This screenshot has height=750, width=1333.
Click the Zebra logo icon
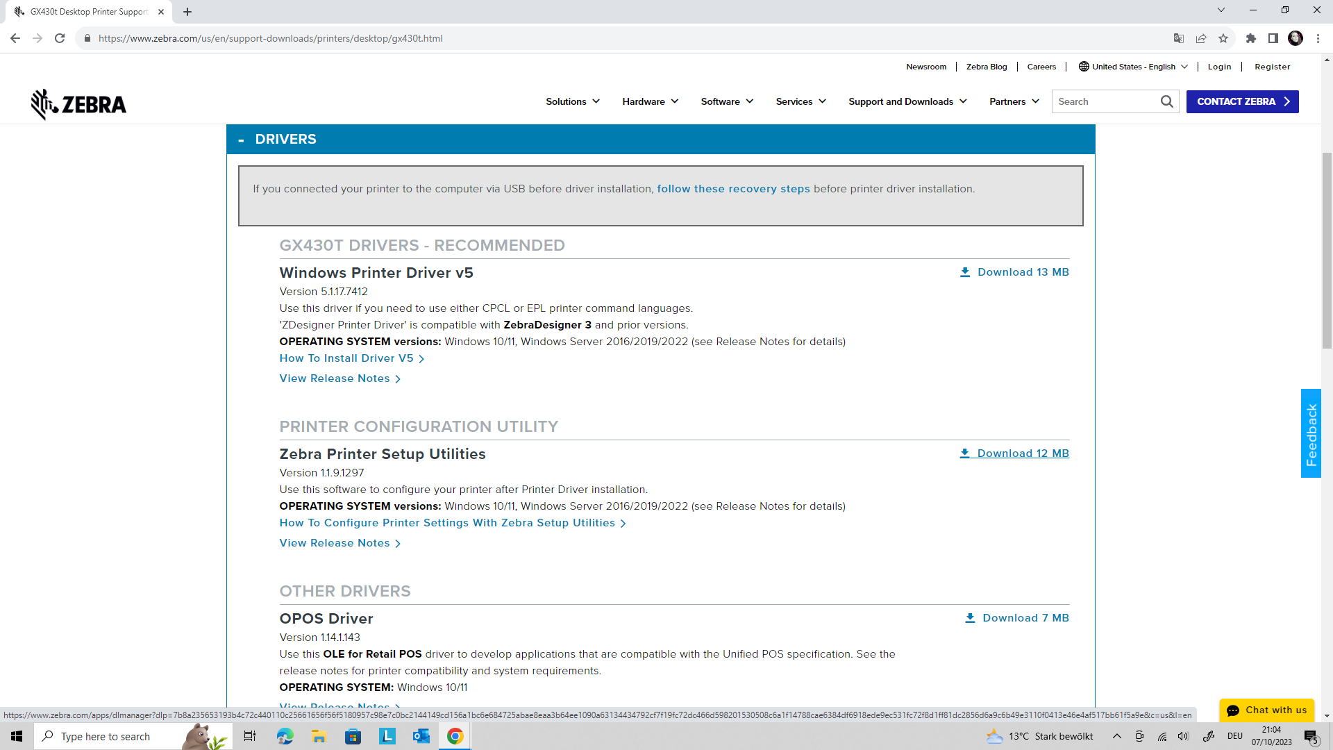[x=78, y=104]
